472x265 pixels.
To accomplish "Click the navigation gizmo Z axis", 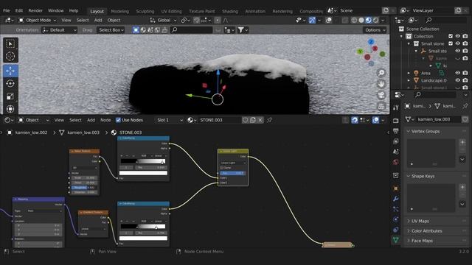I will pyautogui.click(x=371, y=42).
